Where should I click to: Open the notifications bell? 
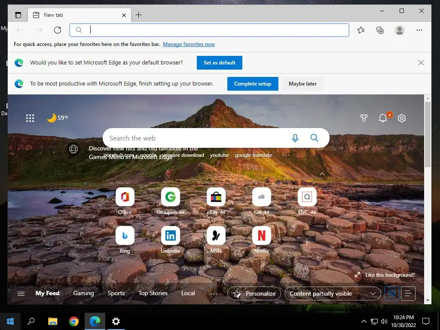click(x=383, y=118)
